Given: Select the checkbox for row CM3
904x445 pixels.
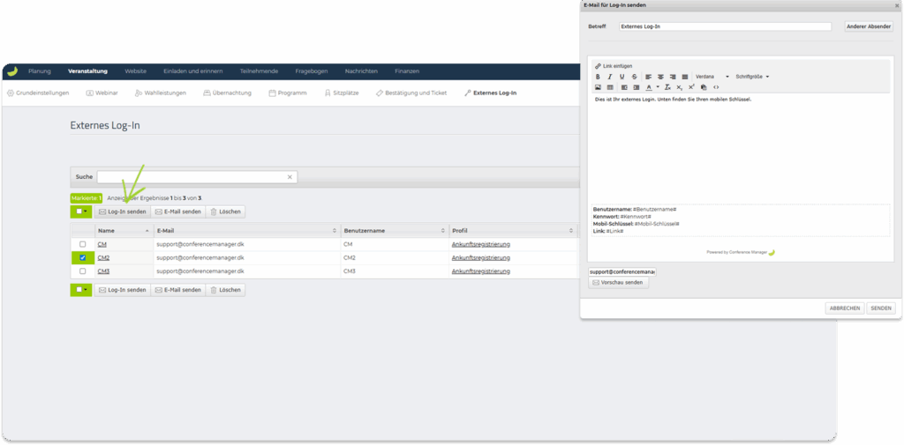Looking at the screenshot, I should [83, 271].
